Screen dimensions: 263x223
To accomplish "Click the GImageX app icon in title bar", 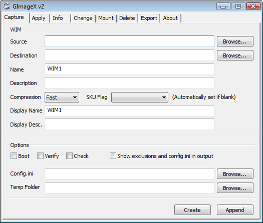I will click(7, 6).
